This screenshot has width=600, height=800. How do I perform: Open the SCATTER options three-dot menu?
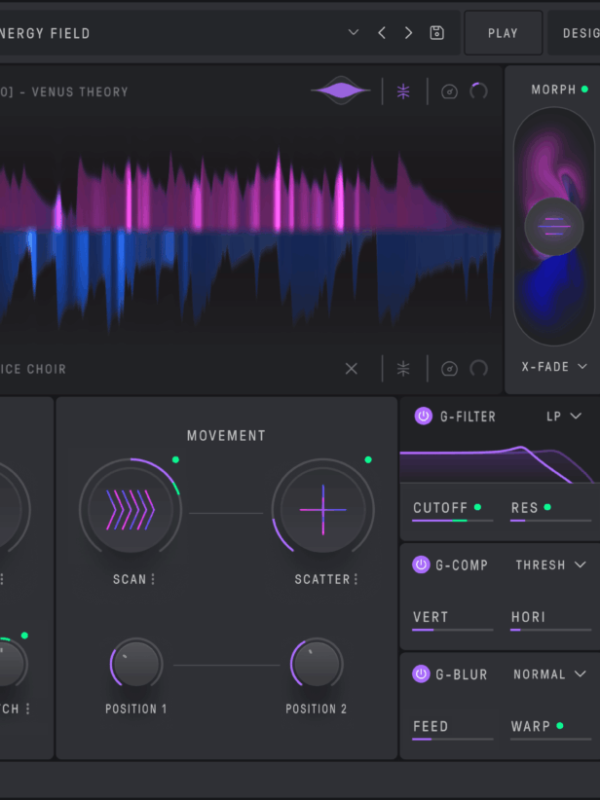coord(356,579)
